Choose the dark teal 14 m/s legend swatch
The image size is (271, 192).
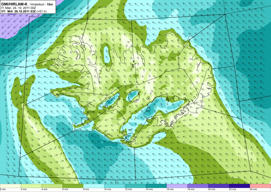156,186
